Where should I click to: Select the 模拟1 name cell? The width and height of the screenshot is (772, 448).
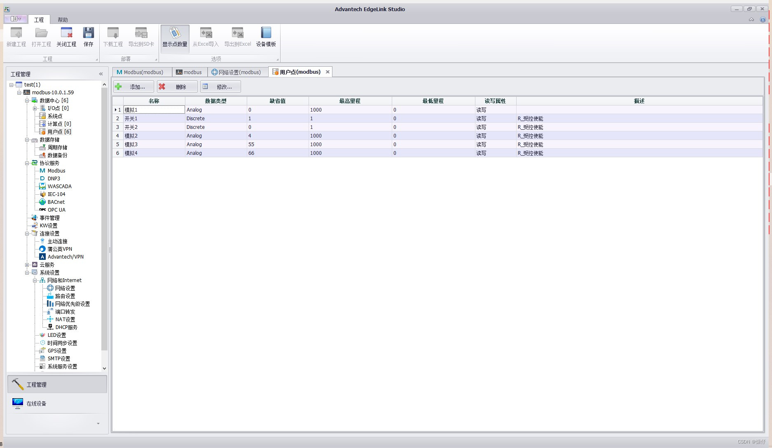(x=154, y=110)
